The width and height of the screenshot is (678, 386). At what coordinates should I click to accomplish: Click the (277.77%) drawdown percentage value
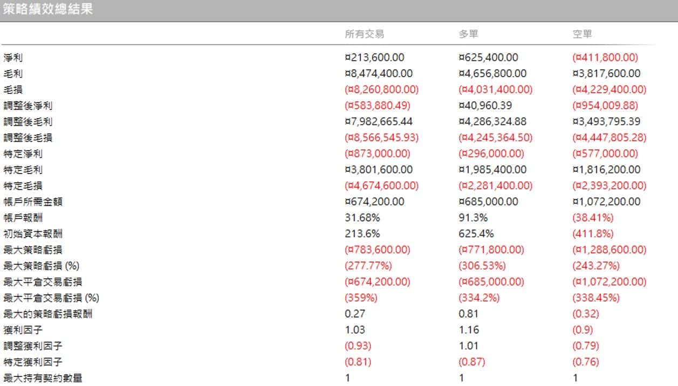(x=368, y=266)
